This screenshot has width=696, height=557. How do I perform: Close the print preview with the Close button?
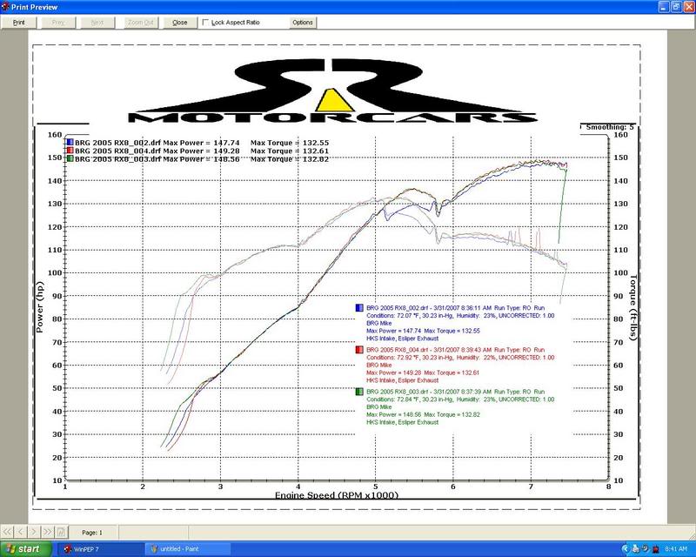click(x=180, y=23)
